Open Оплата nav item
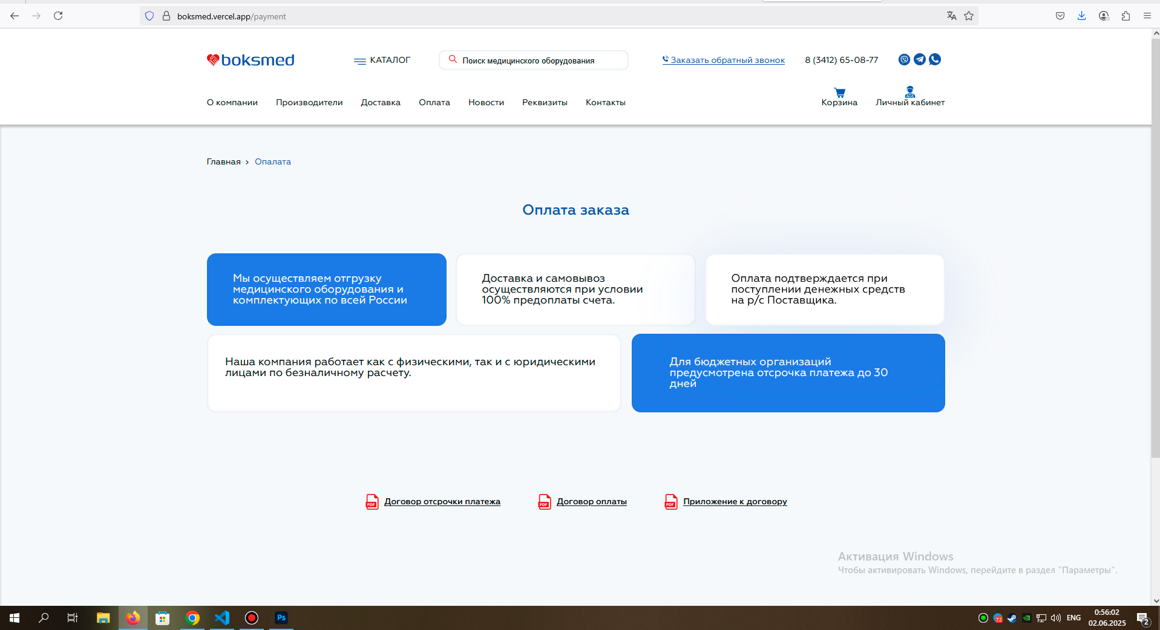This screenshot has width=1160, height=630. [x=434, y=102]
